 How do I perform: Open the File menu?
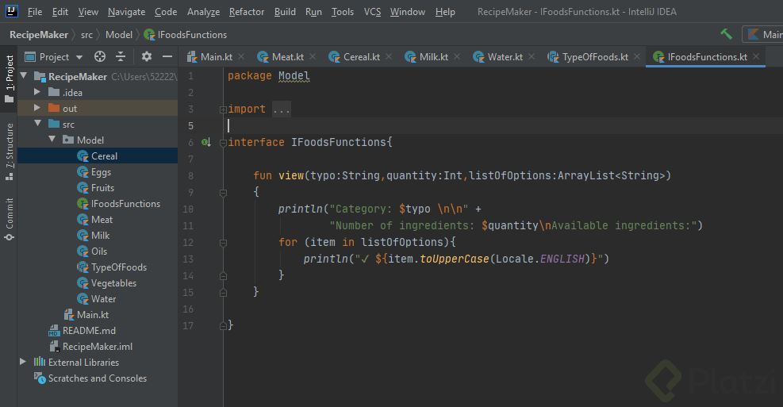pos(34,11)
